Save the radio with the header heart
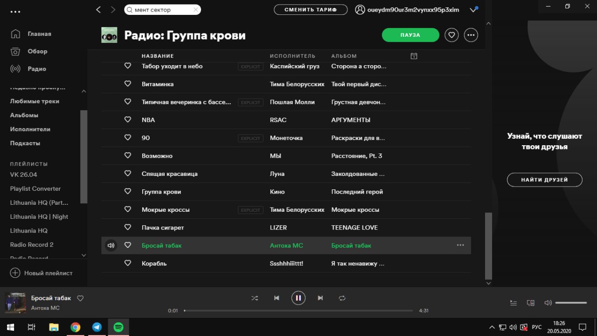 click(451, 35)
